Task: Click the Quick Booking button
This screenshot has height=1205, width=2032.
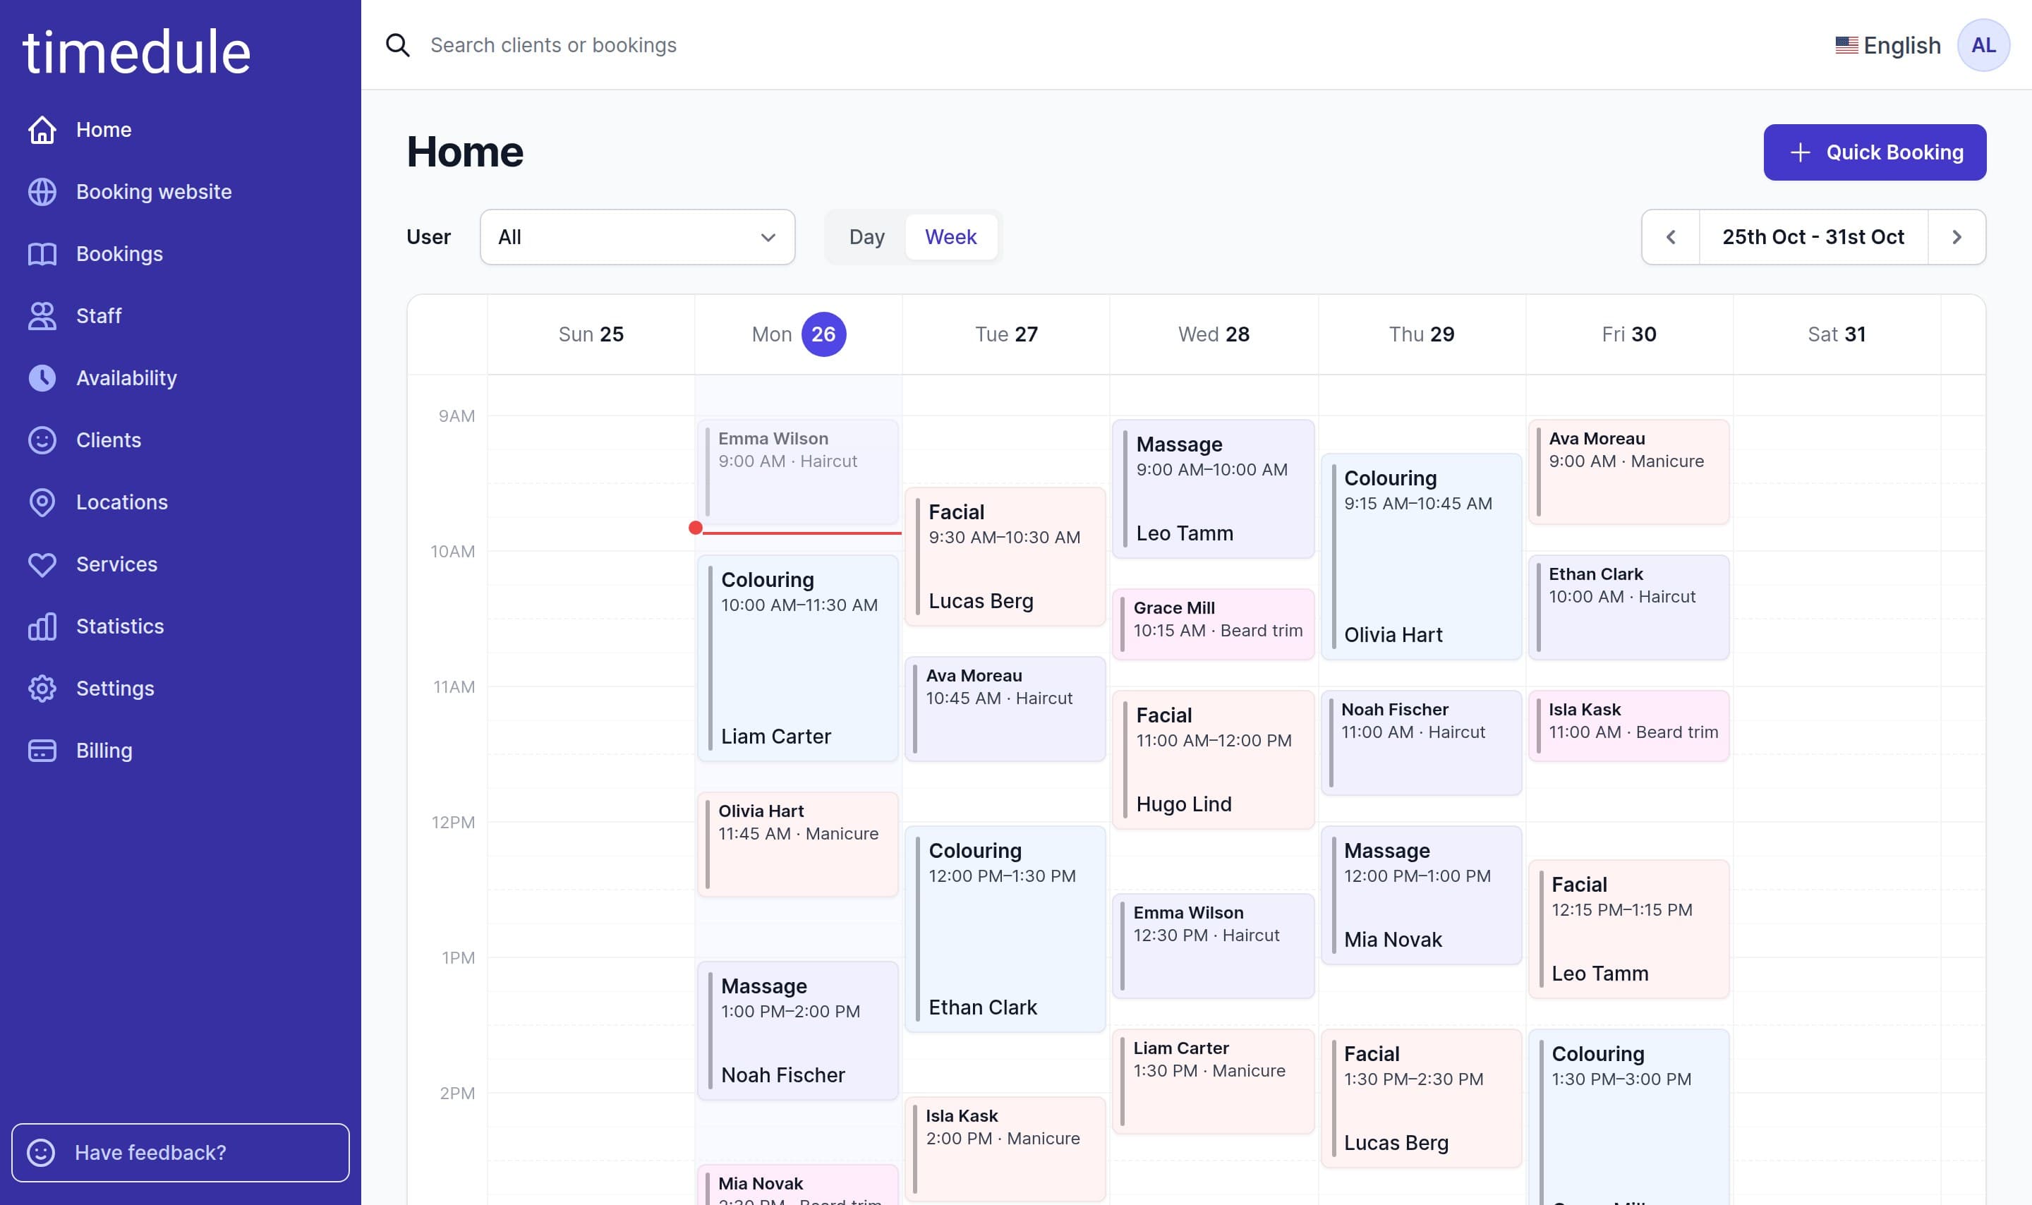Action: click(1875, 152)
